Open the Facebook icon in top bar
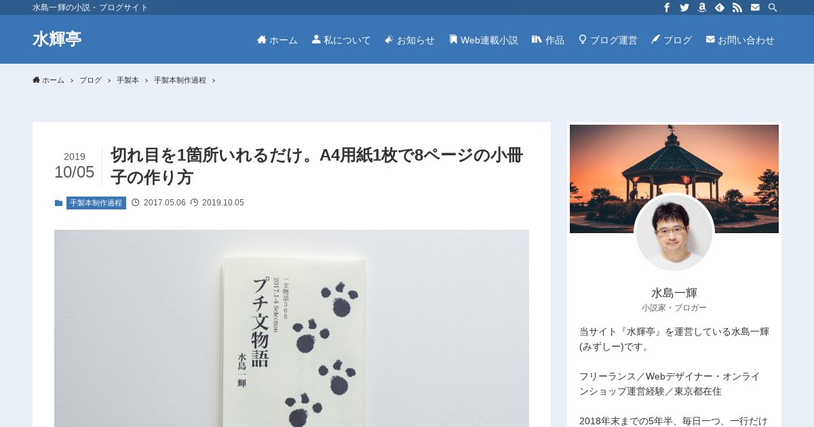The image size is (814, 427). (667, 7)
